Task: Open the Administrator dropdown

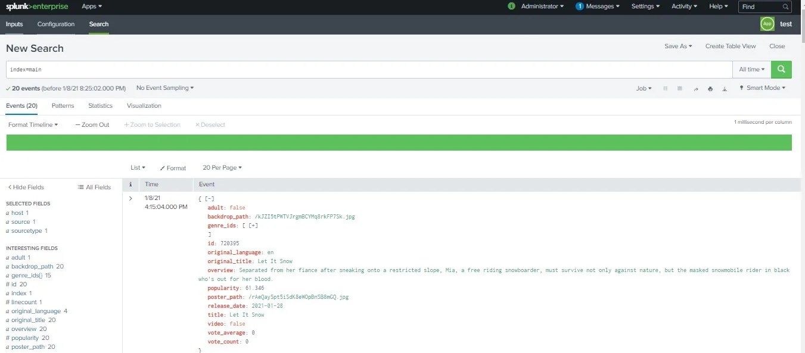Action: coord(543,7)
